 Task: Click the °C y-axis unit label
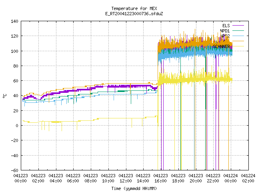pyautogui.click(x=5, y=96)
